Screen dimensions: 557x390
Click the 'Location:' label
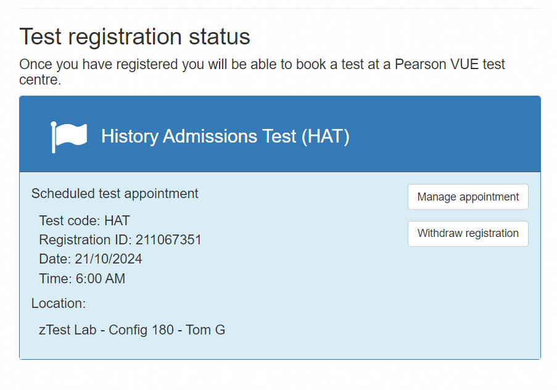click(x=59, y=304)
